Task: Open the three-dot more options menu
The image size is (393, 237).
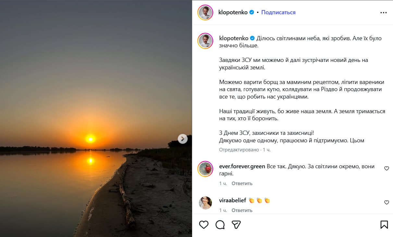Action: pos(383,13)
